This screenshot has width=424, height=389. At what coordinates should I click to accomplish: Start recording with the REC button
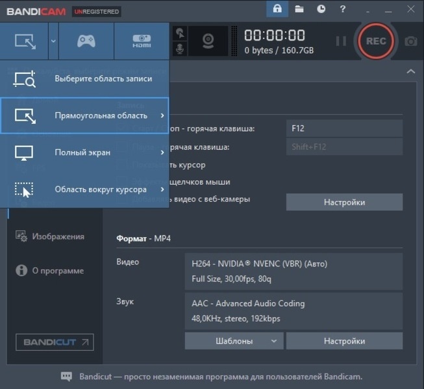[376, 41]
